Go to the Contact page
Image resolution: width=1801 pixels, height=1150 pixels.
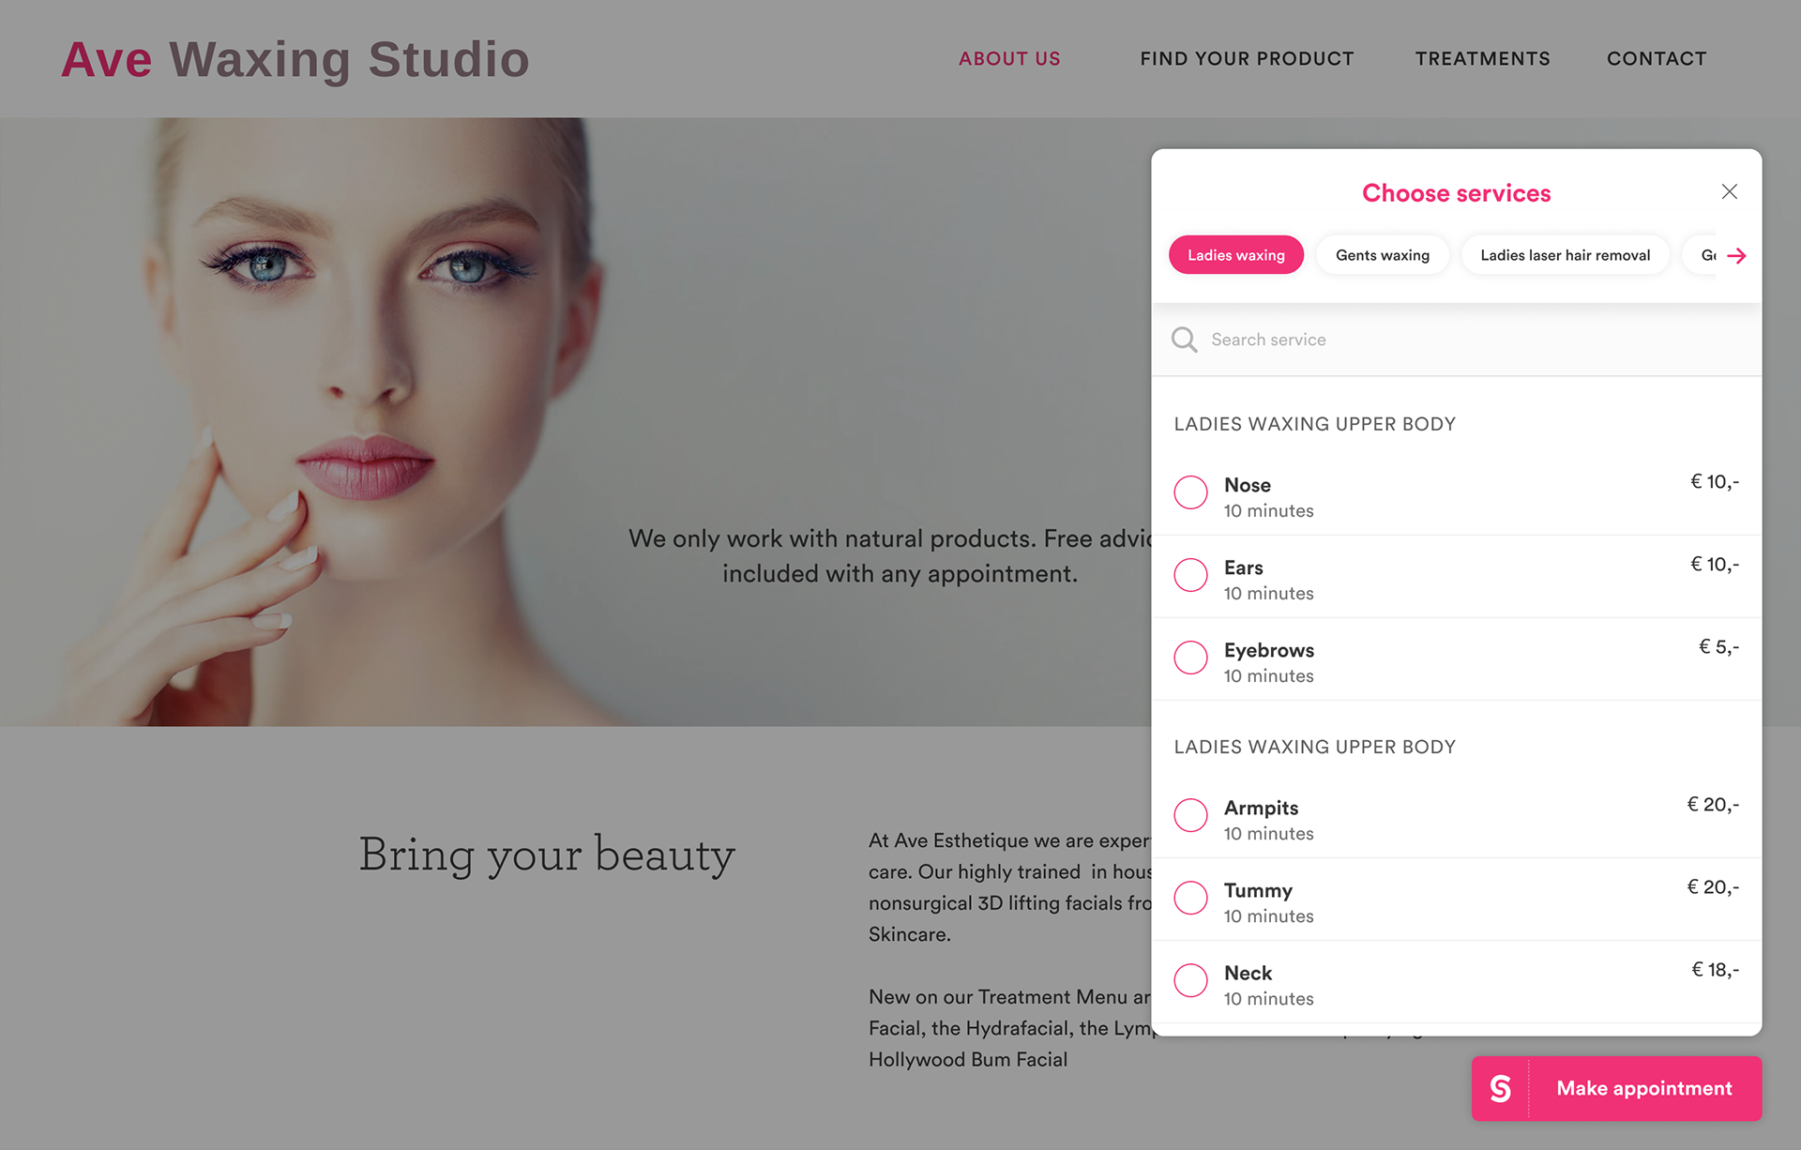click(1657, 58)
